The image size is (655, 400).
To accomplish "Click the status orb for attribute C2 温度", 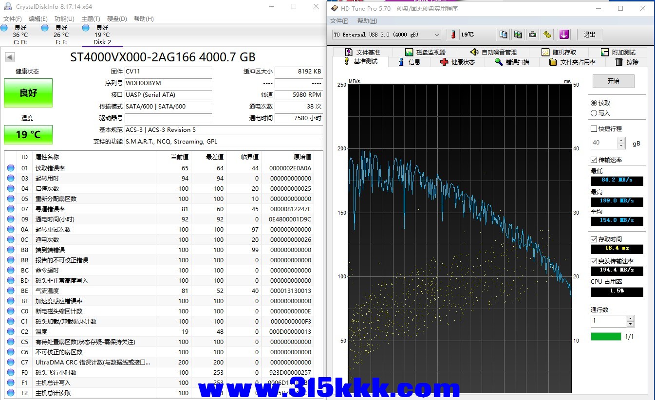I will pos(11,332).
